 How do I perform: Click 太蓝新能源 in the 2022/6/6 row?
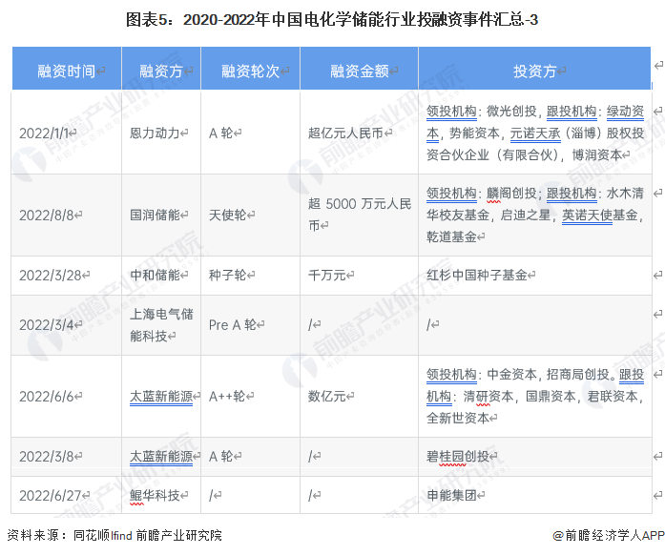pyautogui.click(x=161, y=397)
